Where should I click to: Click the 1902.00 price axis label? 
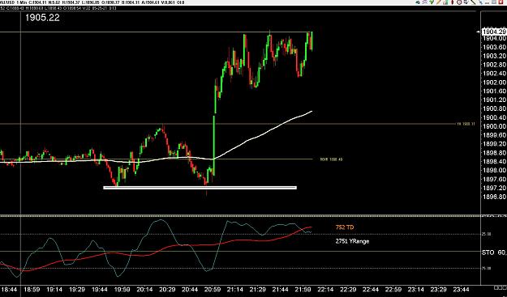click(x=494, y=82)
